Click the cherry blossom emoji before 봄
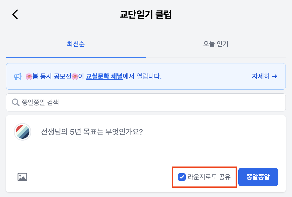Viewport: 292px width, 197px height. 29,76
